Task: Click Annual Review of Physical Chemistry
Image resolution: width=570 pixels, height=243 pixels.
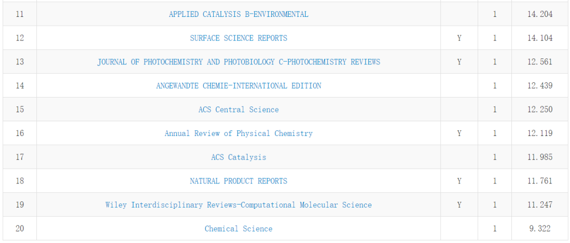Action: (x=239, y=133)
